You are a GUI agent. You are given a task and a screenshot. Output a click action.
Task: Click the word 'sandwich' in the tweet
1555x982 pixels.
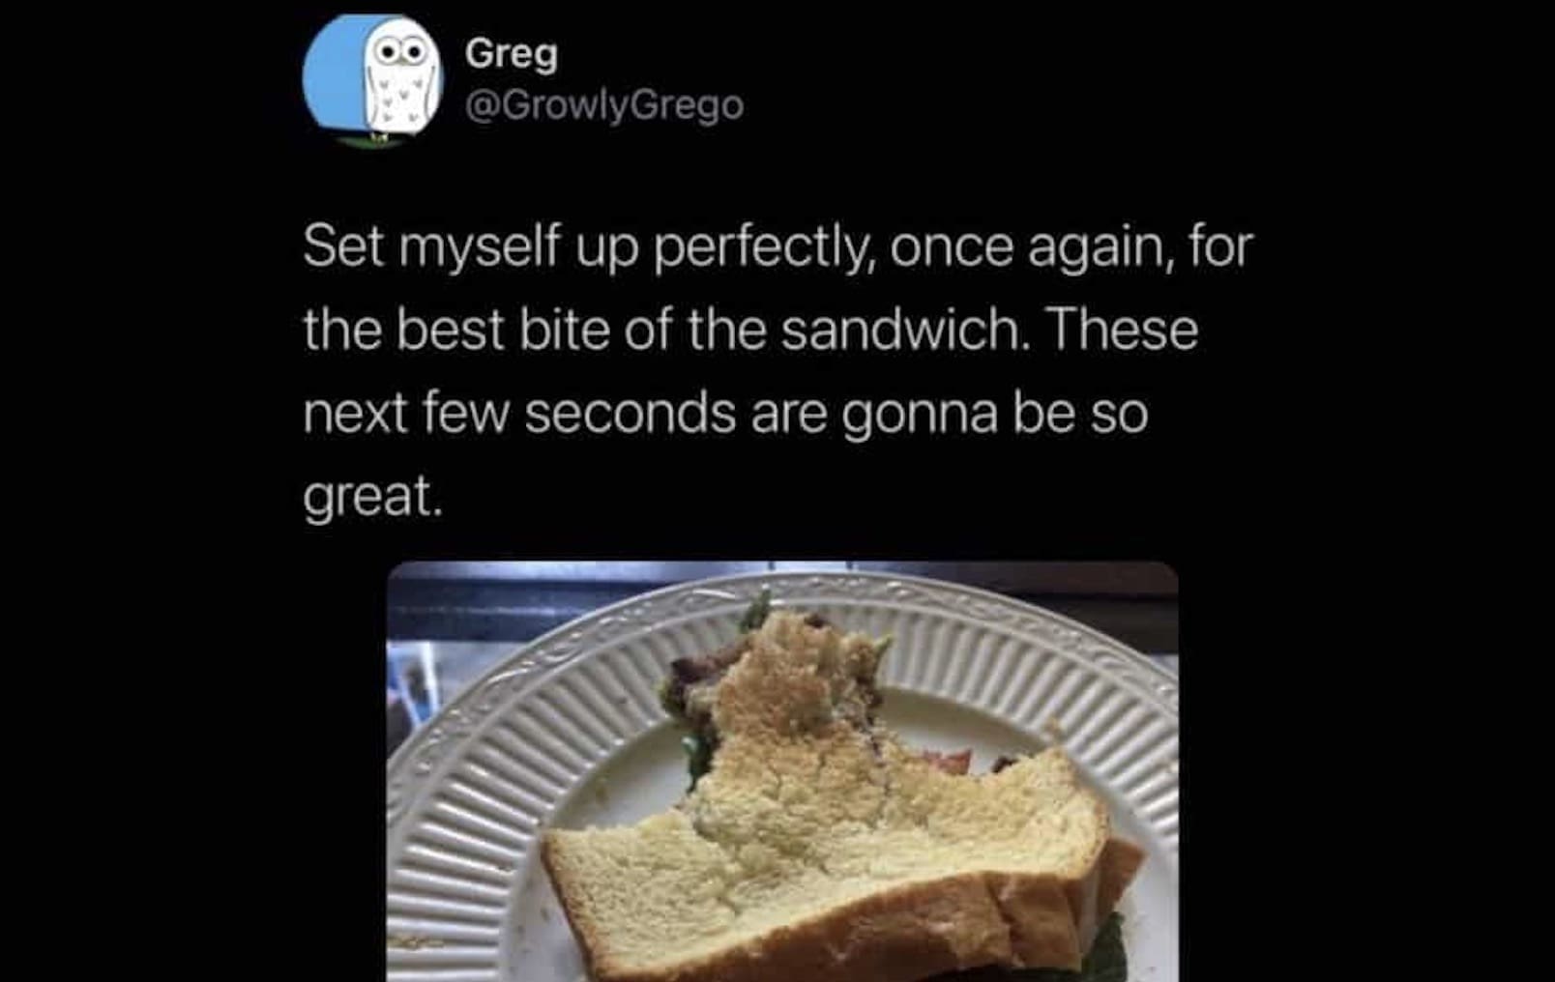coord(899,330)
